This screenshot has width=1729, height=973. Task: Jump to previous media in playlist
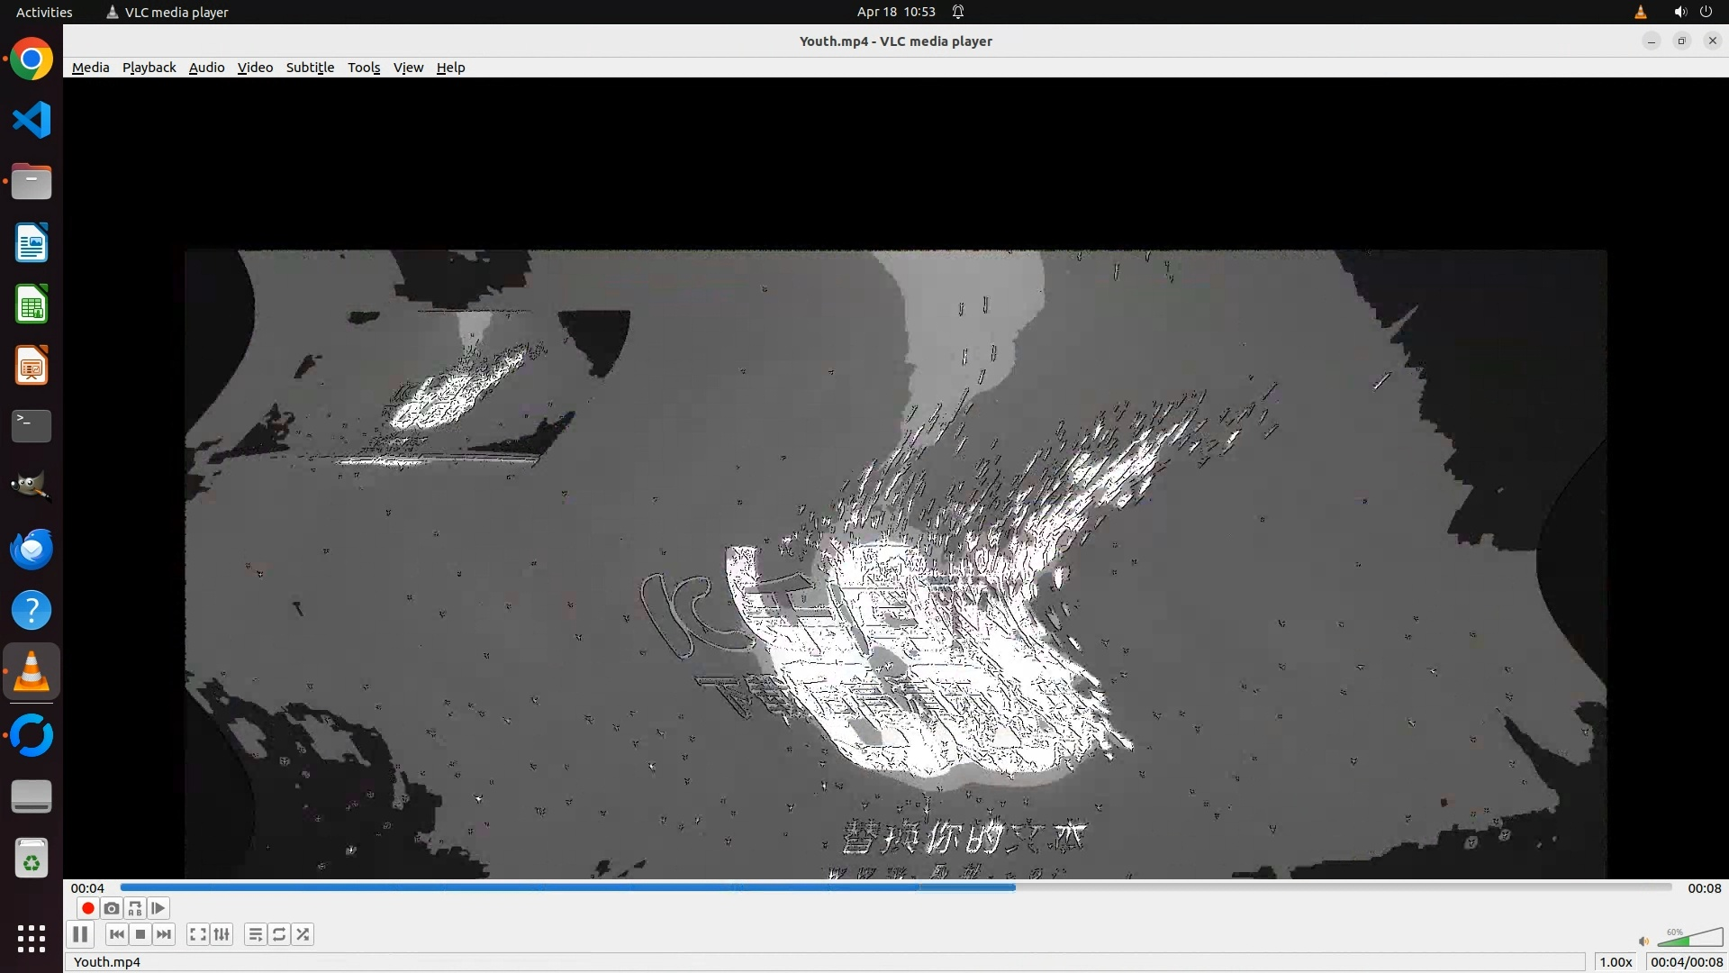[117, 934]
